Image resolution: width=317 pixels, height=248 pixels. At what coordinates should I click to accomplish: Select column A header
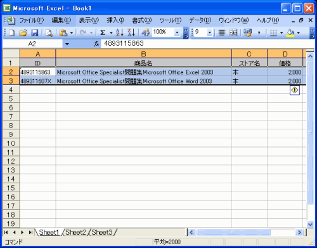37,54
